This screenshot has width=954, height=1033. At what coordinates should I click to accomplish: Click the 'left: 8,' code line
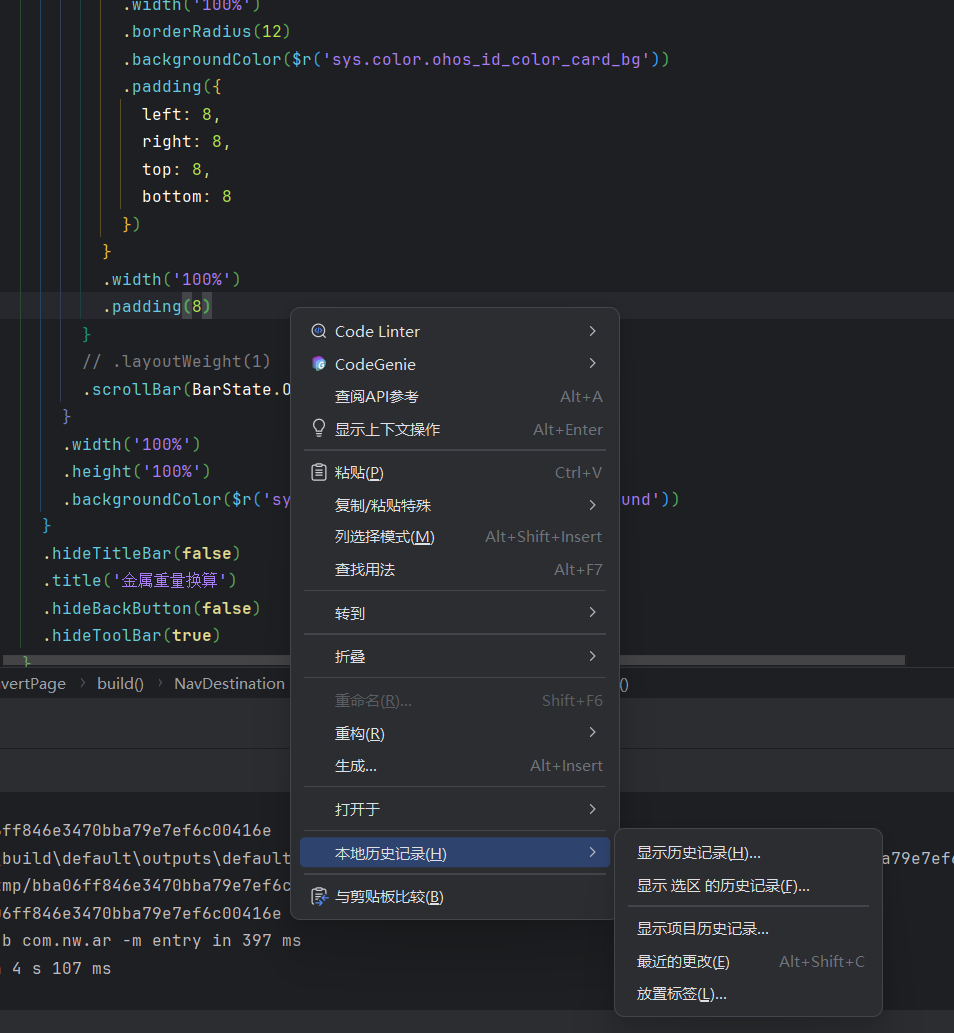[x=181, y=114]
